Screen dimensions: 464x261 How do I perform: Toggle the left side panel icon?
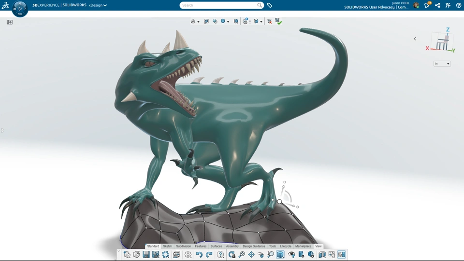click(x=10, y=22)
